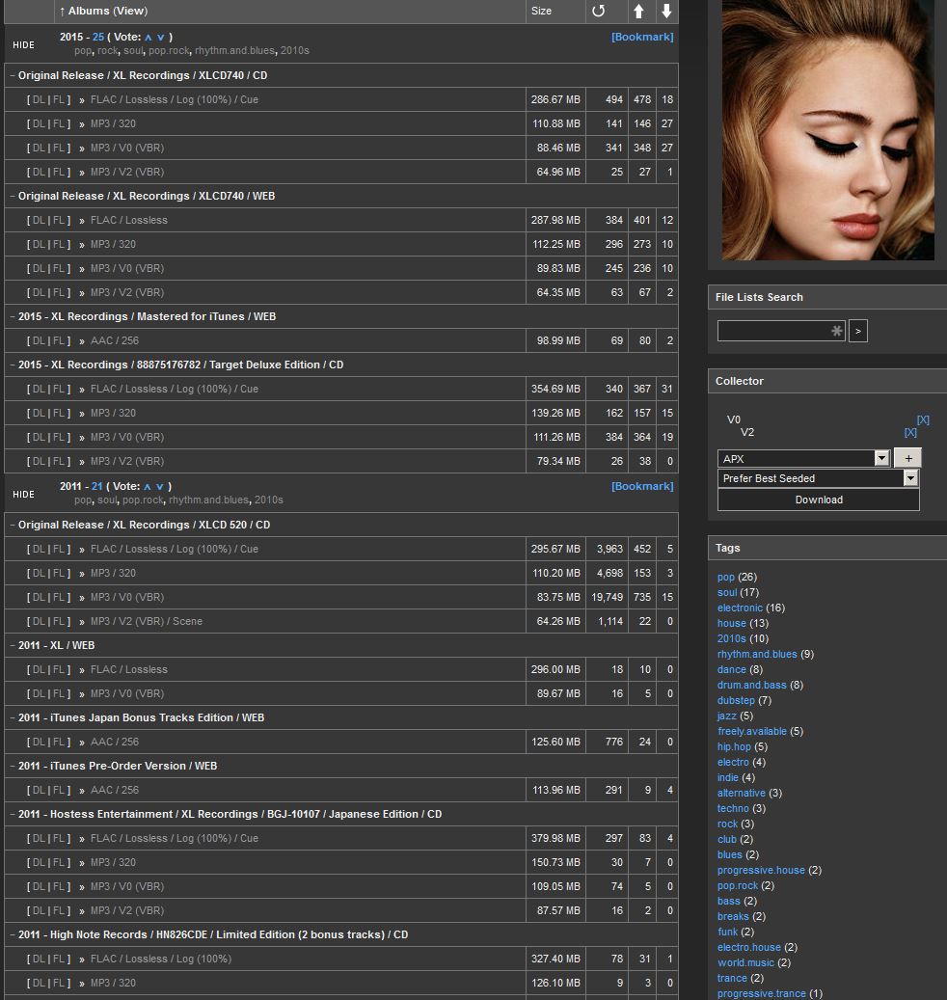Click the pop tag in sidebar Tags

click(726, 578)
